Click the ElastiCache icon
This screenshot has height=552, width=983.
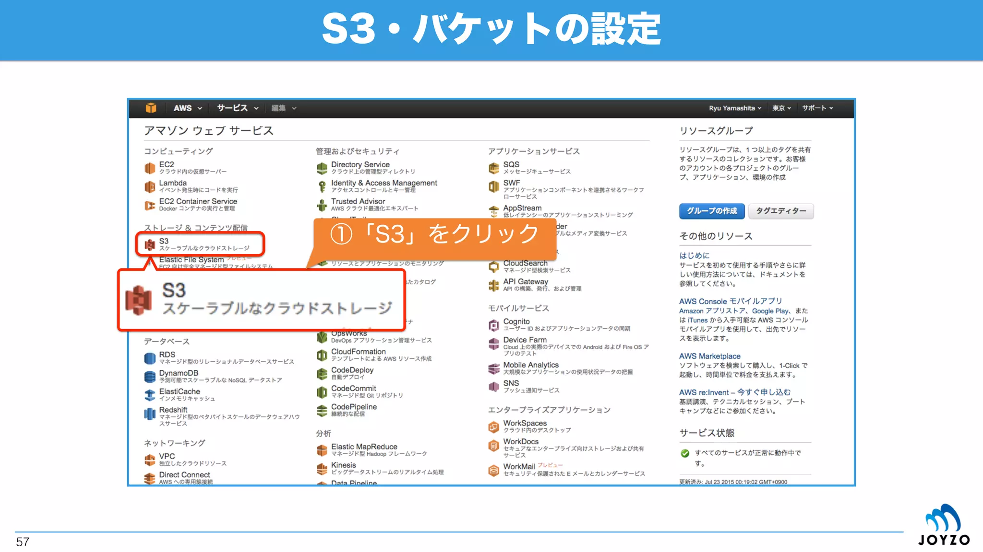150,395
